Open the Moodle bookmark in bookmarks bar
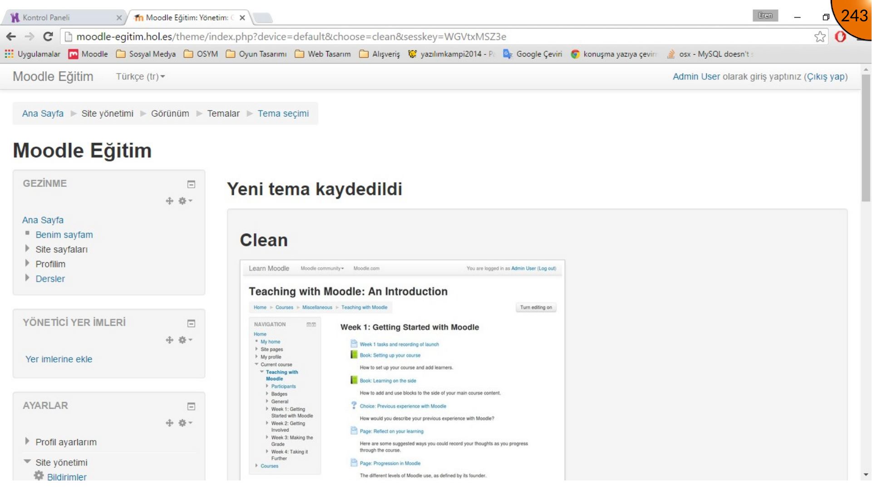The image size is (872, 490). pos(88,54)
